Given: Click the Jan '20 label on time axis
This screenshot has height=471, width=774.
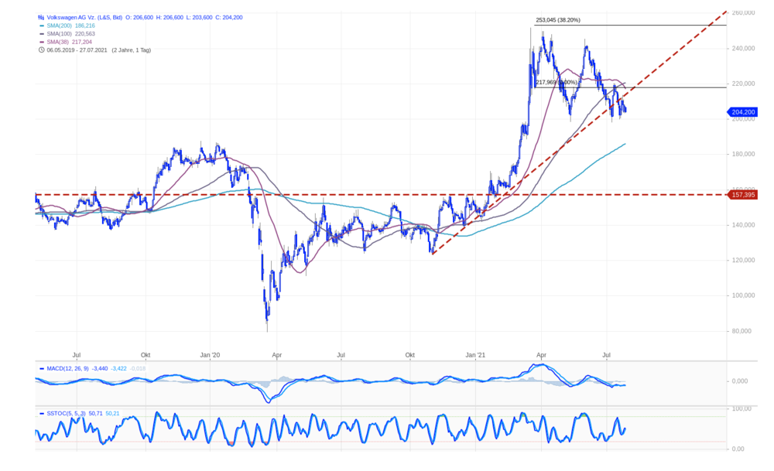Looking at the screenshot, I should pos(210,355).
